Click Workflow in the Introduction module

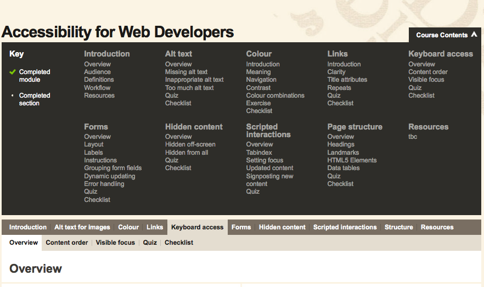(x=97, y=88)
